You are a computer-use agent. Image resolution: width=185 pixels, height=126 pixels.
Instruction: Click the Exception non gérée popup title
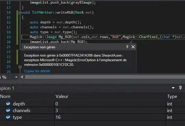pos(40,47)
